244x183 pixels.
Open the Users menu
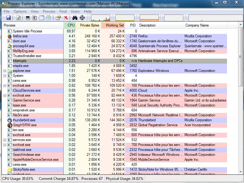pos(75,11)
